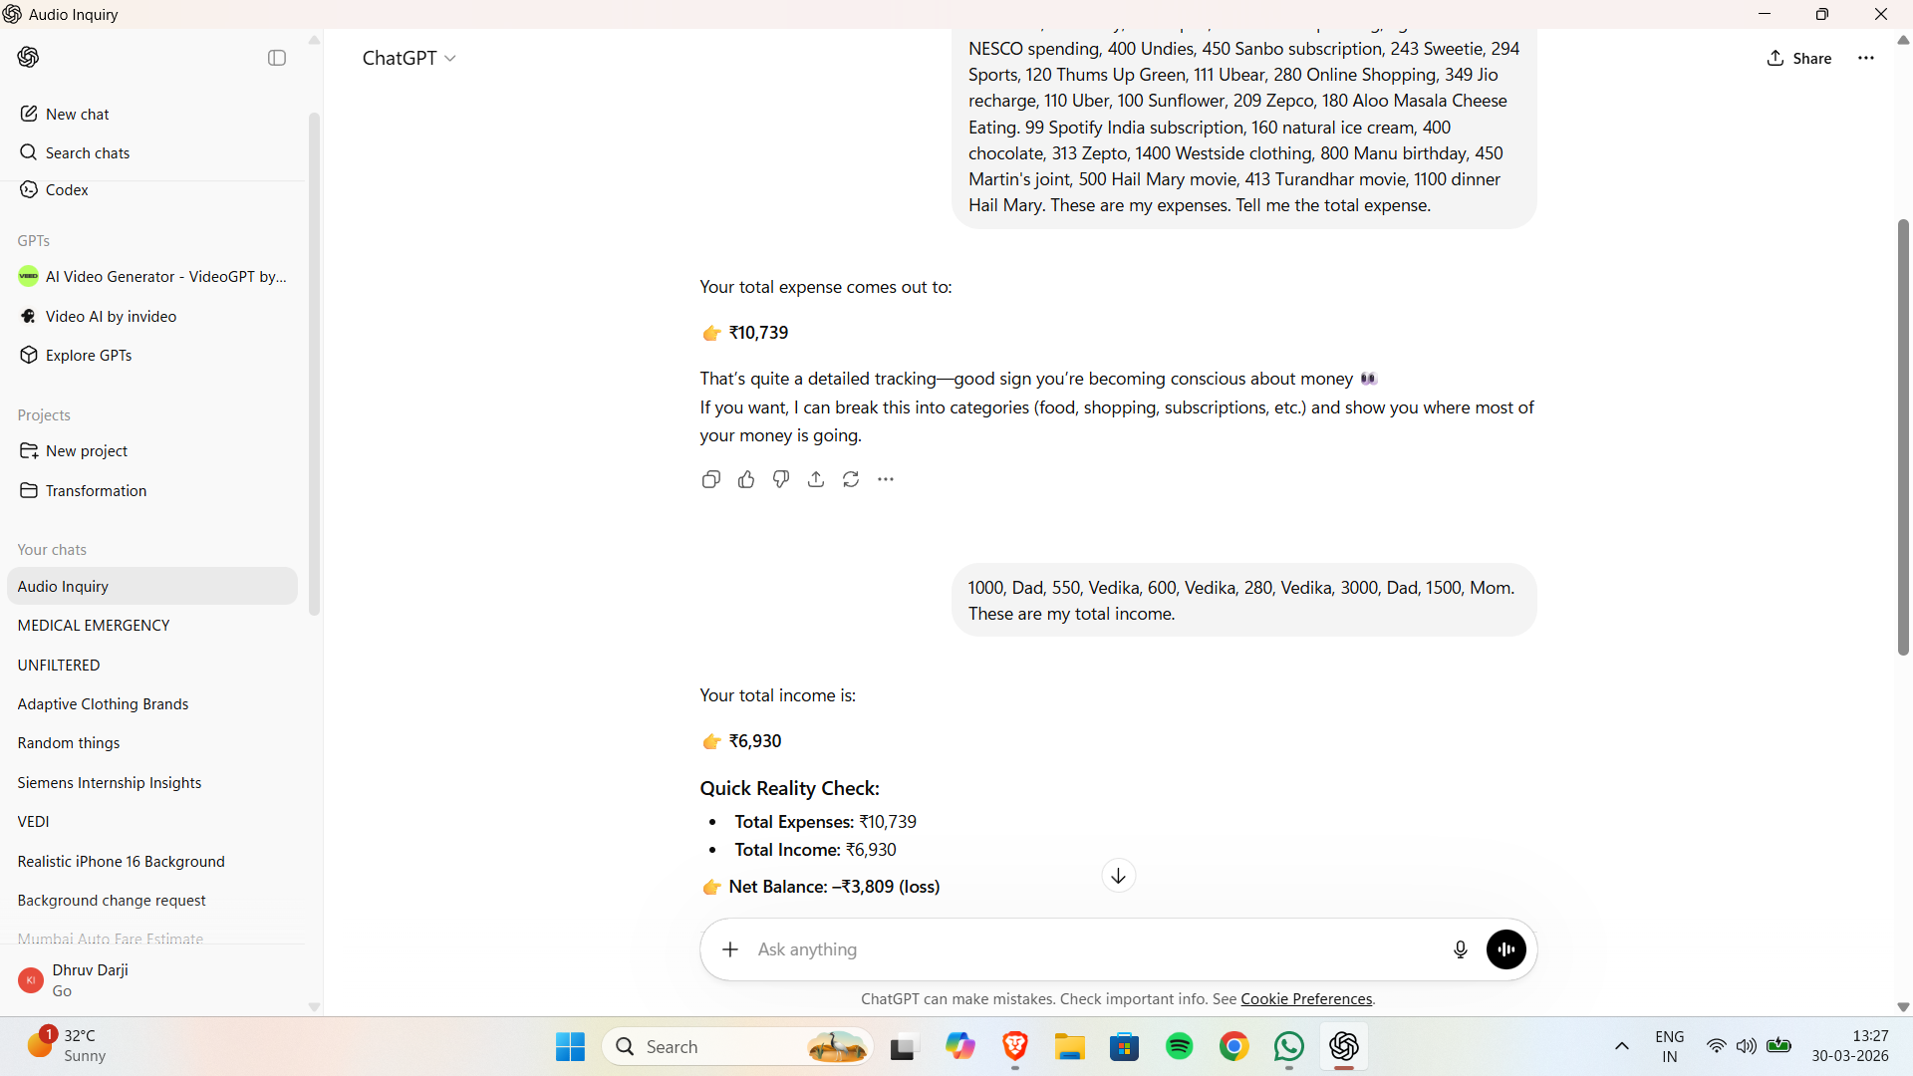Toggle the sidebar collapse button
Screen dimensions: 1913x1076
(x=277, y=58)
